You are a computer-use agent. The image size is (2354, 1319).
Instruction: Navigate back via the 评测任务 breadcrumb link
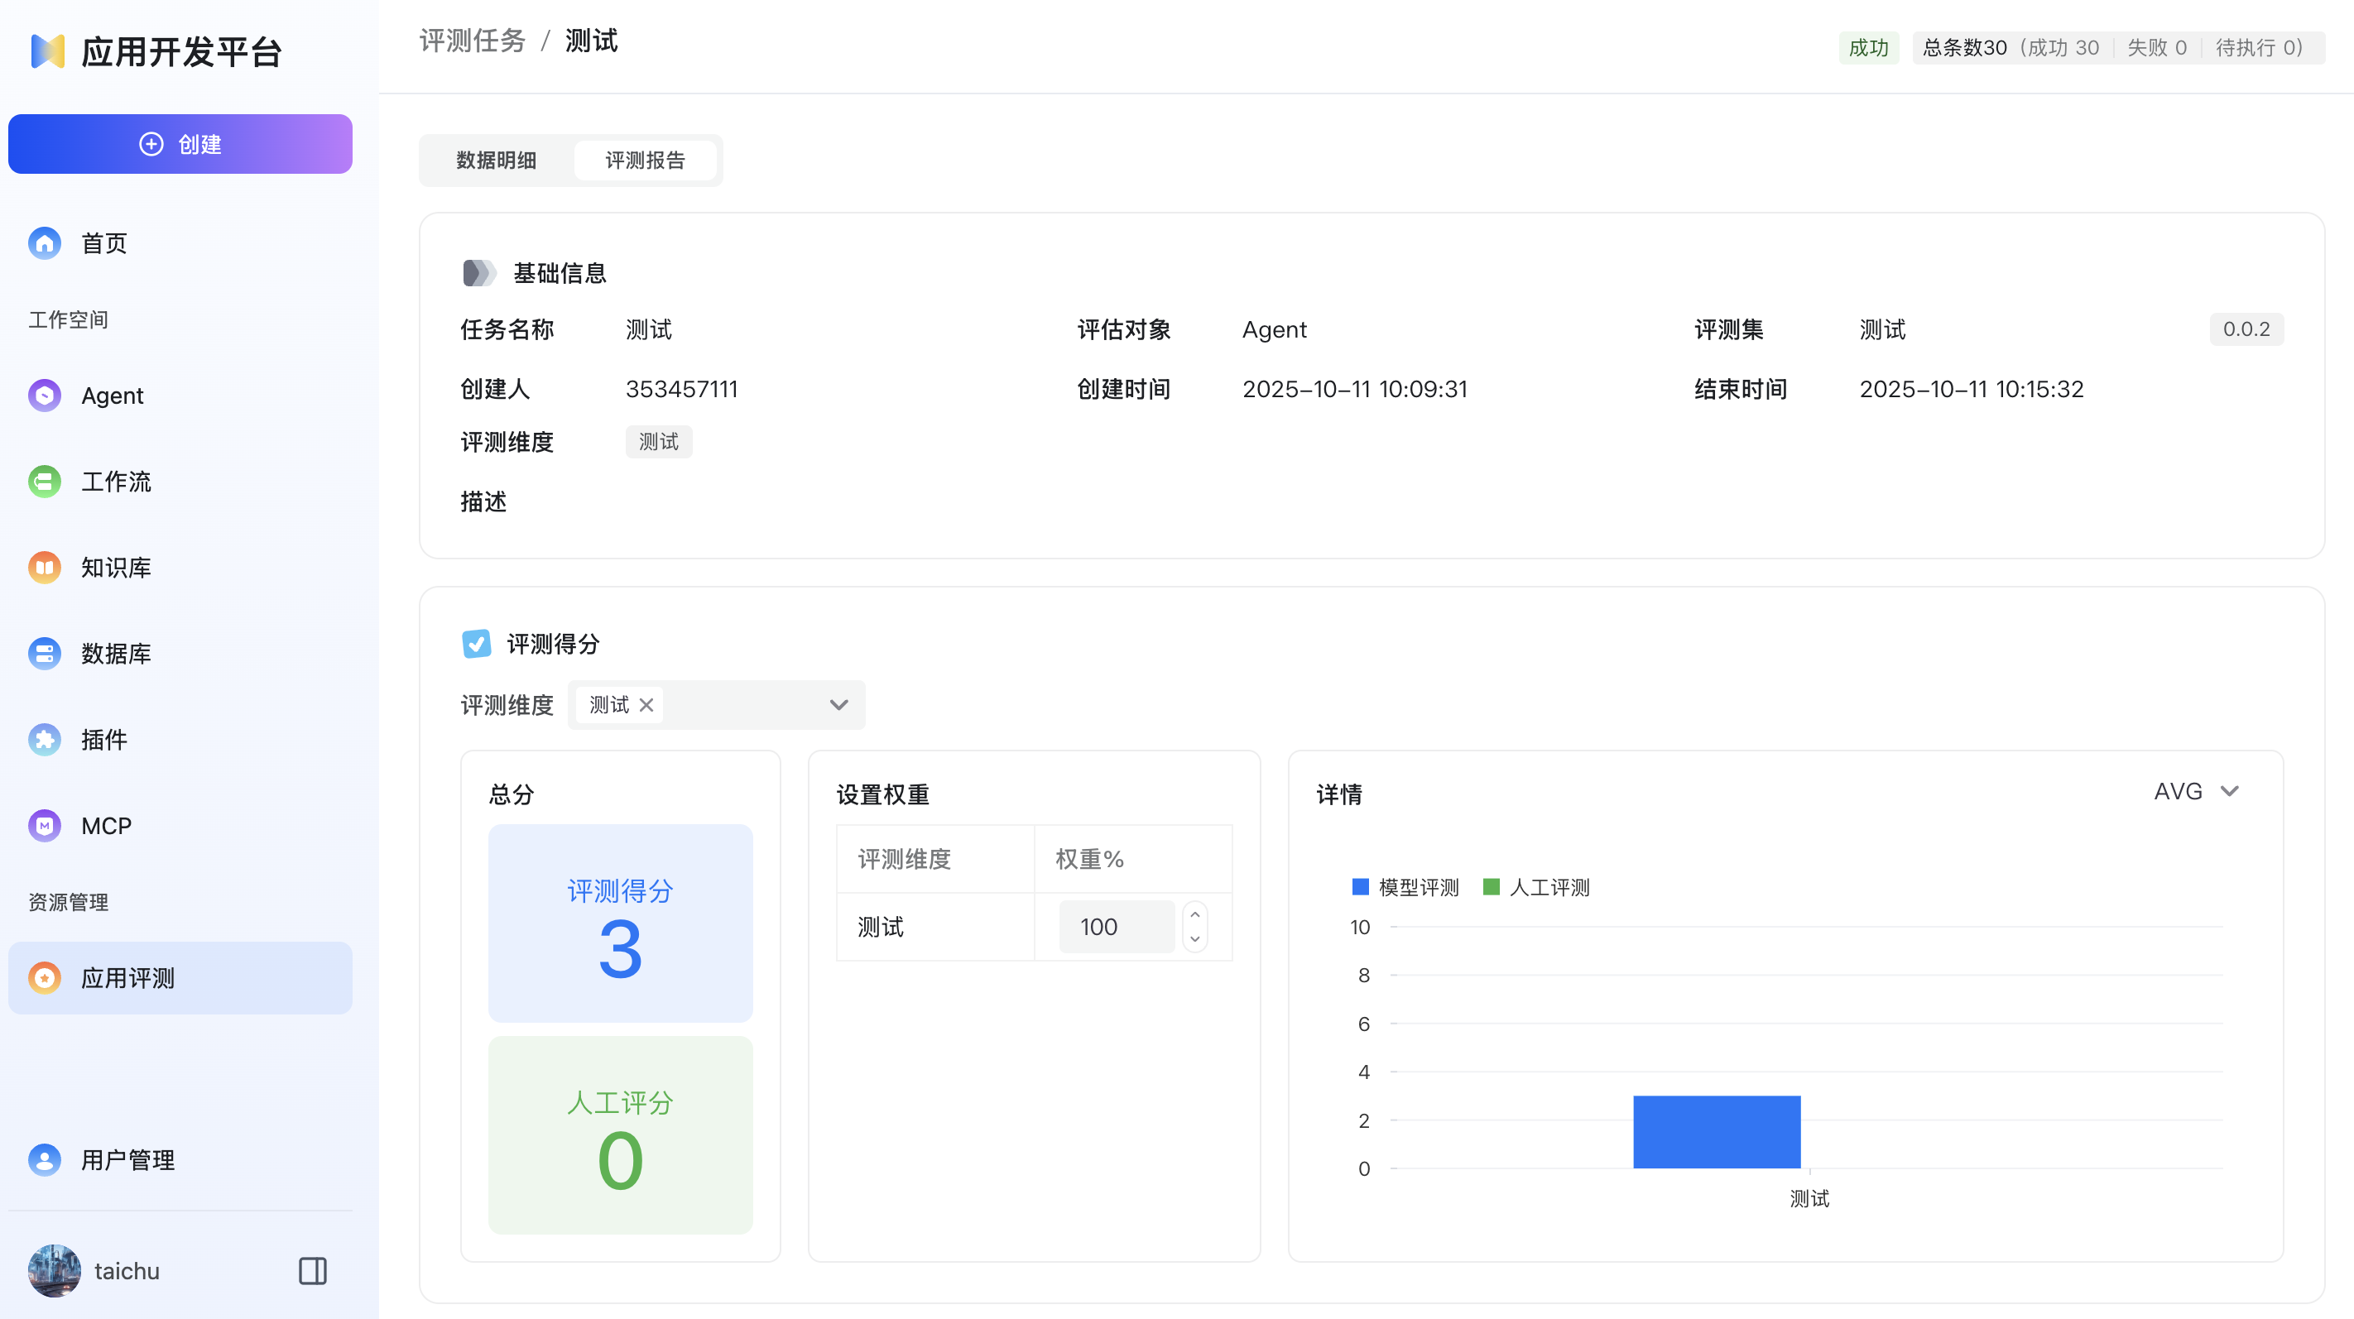pyautogui.click(x=472, y=41)
